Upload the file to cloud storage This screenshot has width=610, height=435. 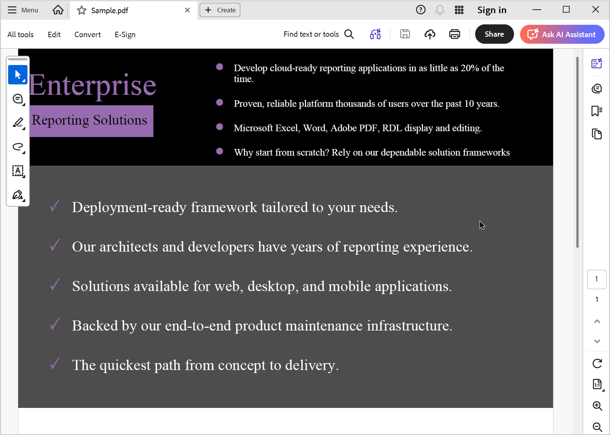pyautogui.click(x=430, y=34)
